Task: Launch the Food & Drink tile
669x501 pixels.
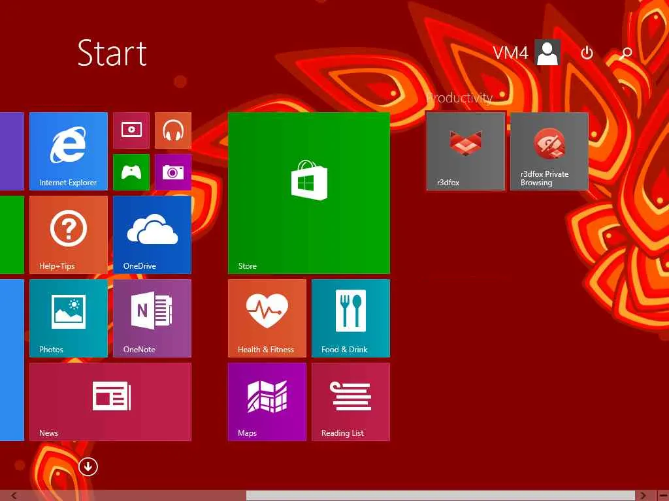Action: click(351, 318)
